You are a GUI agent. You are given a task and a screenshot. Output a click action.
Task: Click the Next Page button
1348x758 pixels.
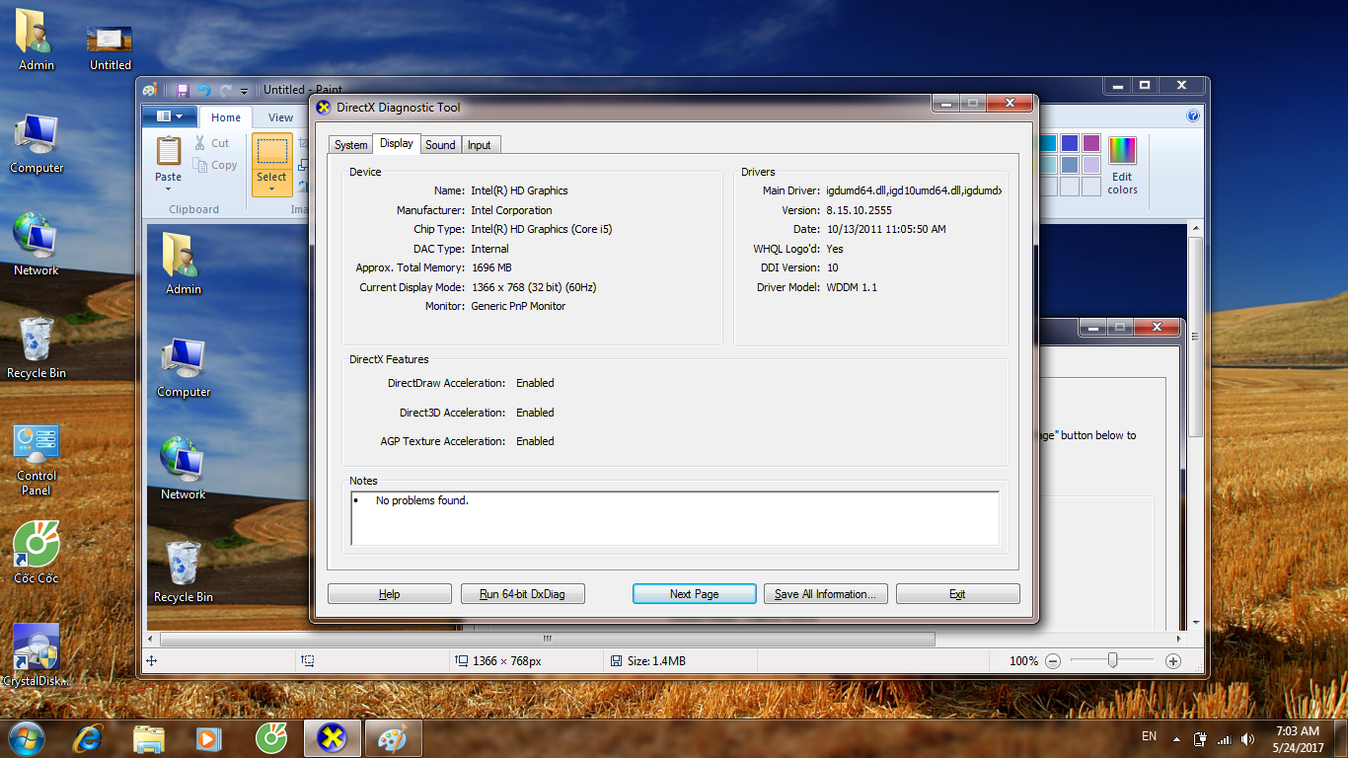[x=694, y=594]
